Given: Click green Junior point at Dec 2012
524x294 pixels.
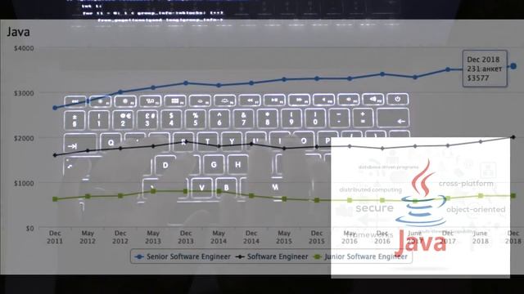Looking at the screenshot, I should pyautogui.click(x=120, y=196).
